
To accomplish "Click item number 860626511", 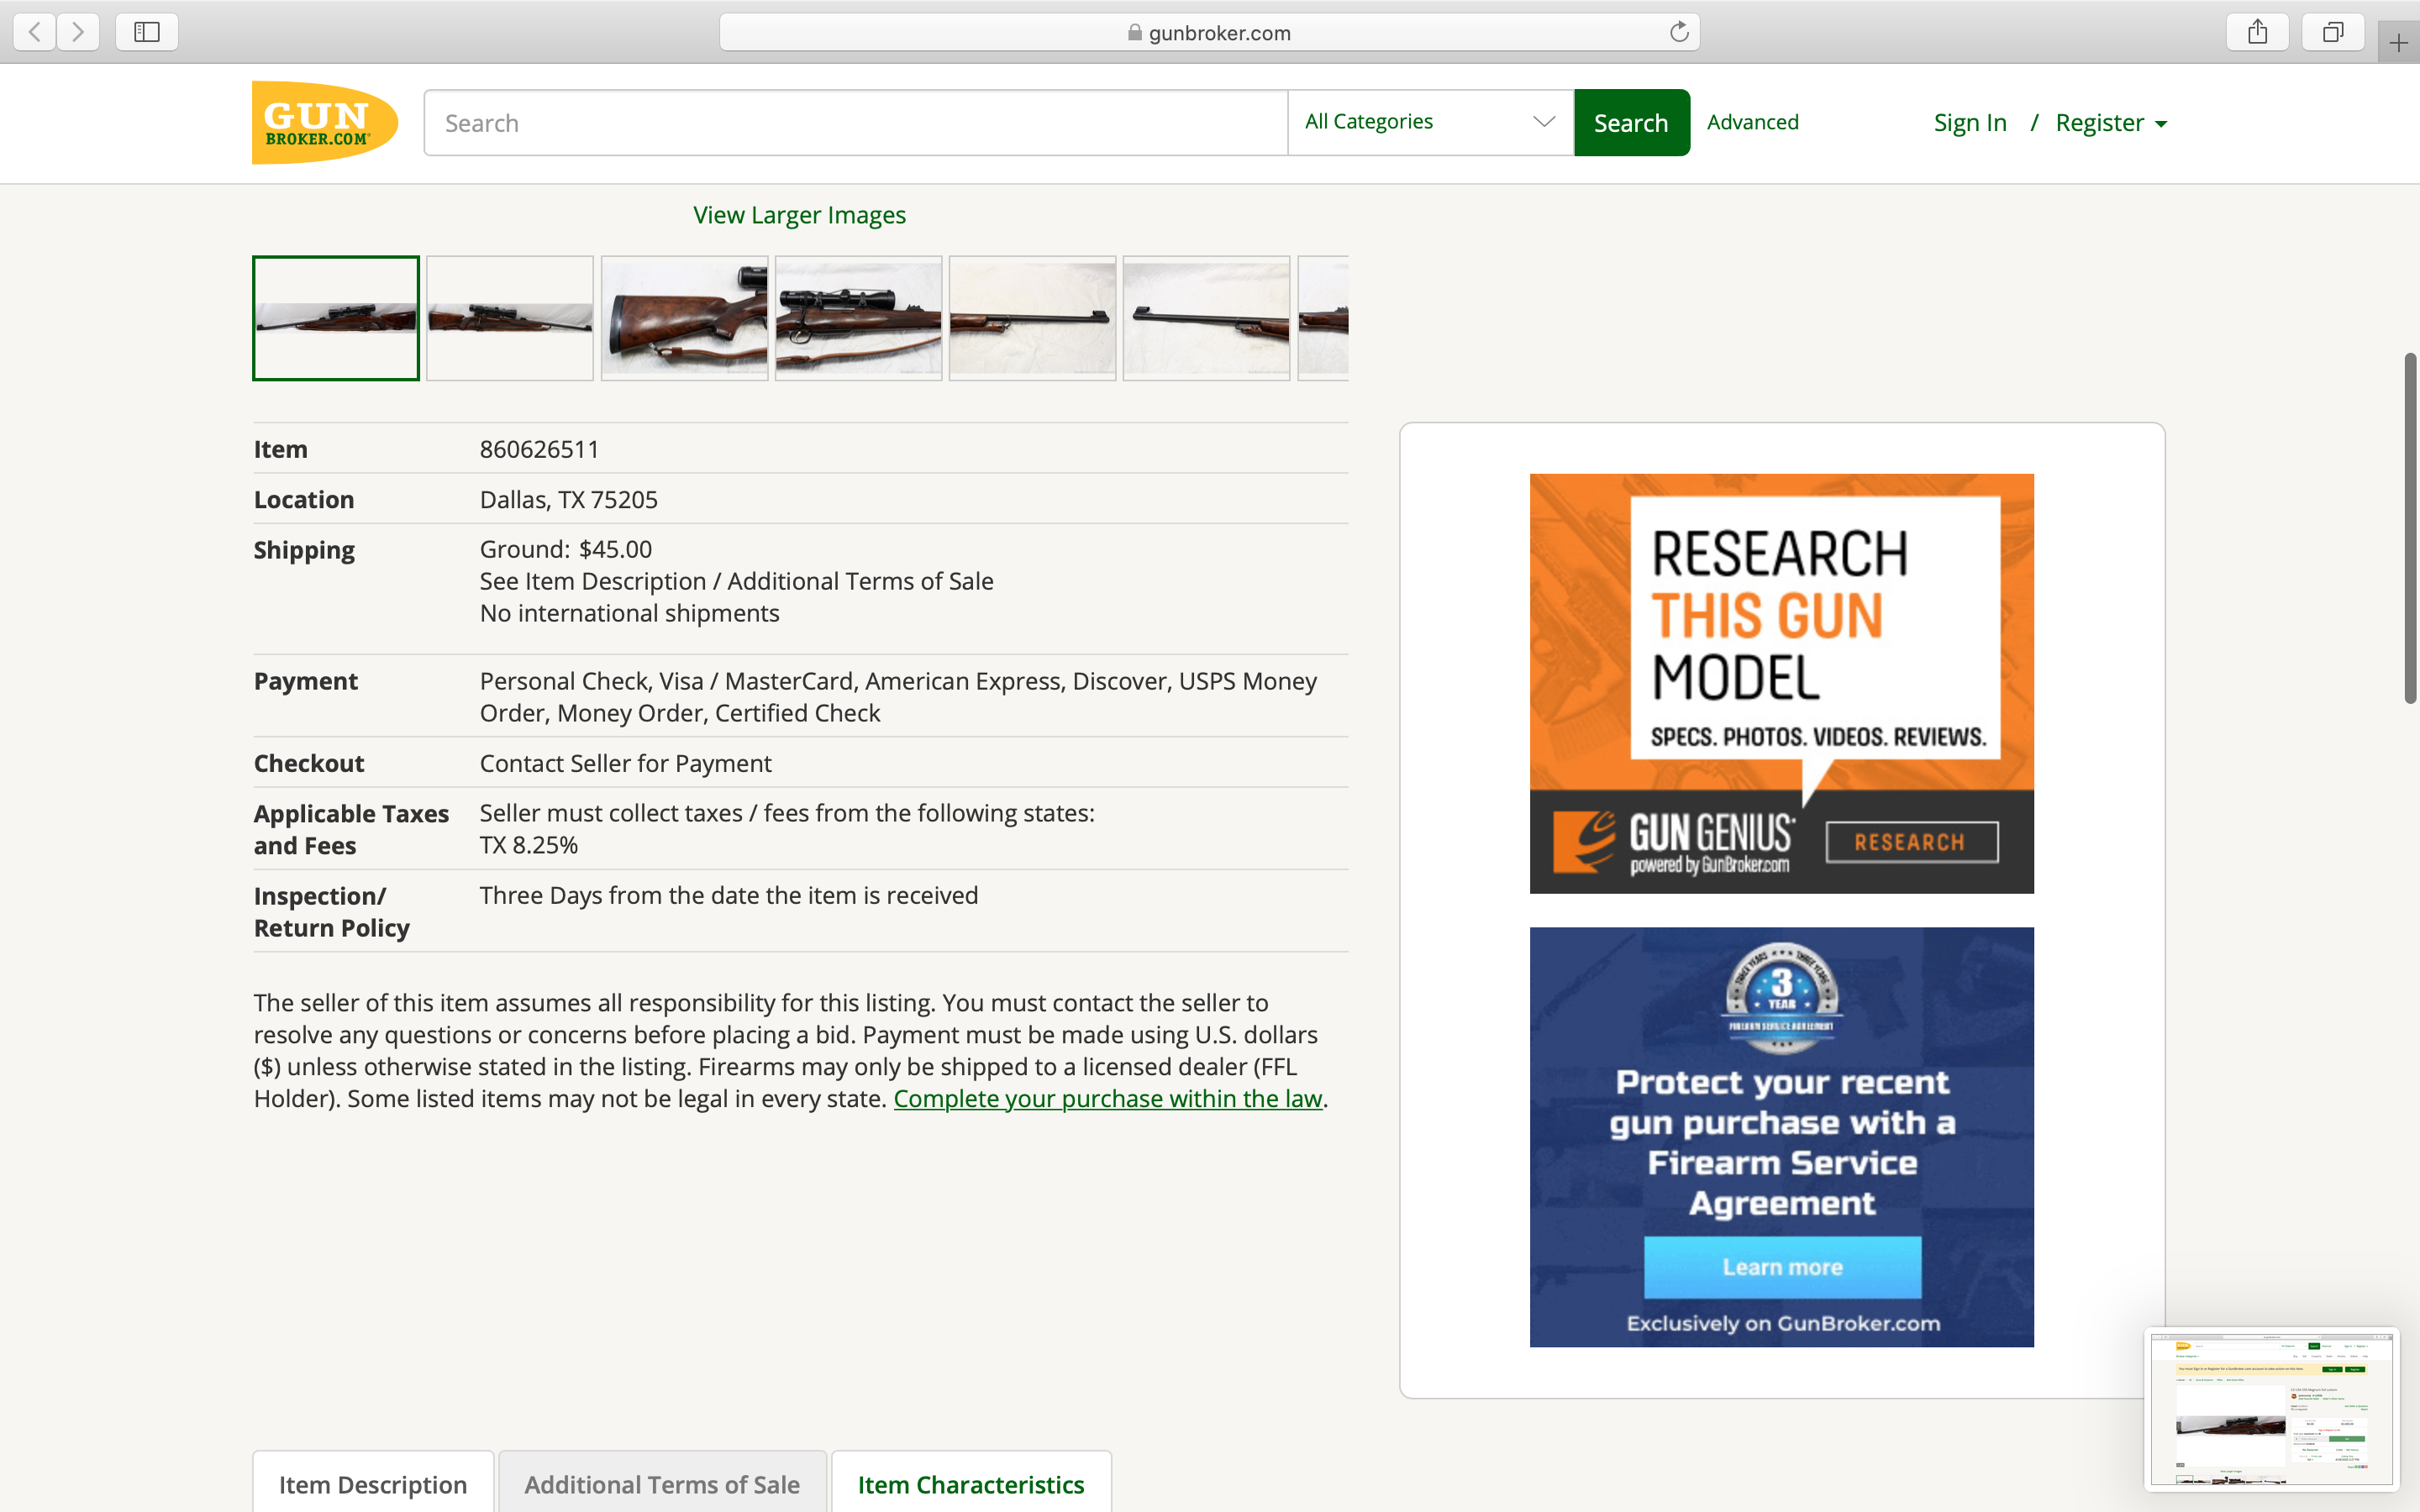I will (539, 449).
